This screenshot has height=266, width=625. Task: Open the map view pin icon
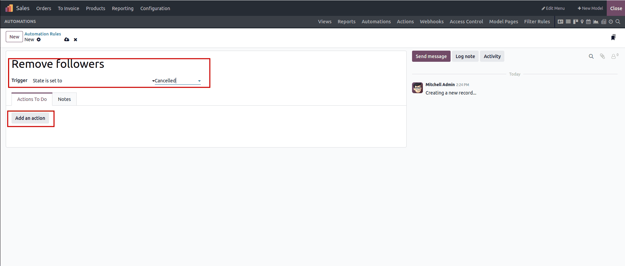click(x=582, y=22)
